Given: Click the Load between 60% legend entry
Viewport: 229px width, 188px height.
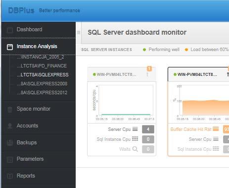Looking at the screenshot, I should pos(207,50).
